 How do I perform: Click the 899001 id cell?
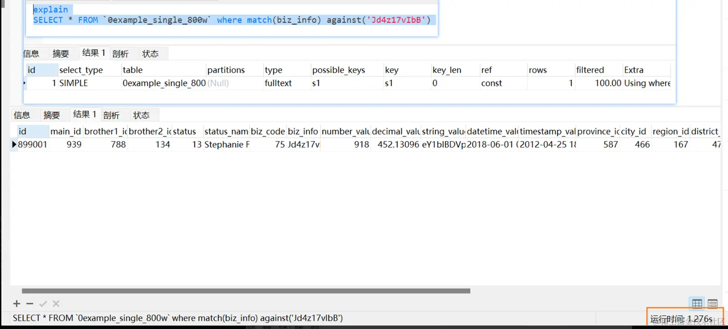[32, 144]
